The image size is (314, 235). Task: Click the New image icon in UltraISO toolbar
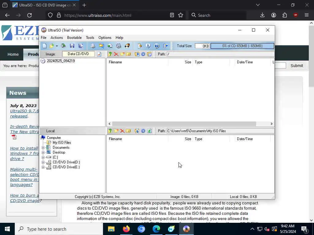[x=44, y=46]
